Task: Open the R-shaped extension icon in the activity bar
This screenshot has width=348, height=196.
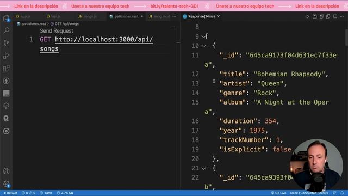Action: pyautogui.click(x=6, y=119)
